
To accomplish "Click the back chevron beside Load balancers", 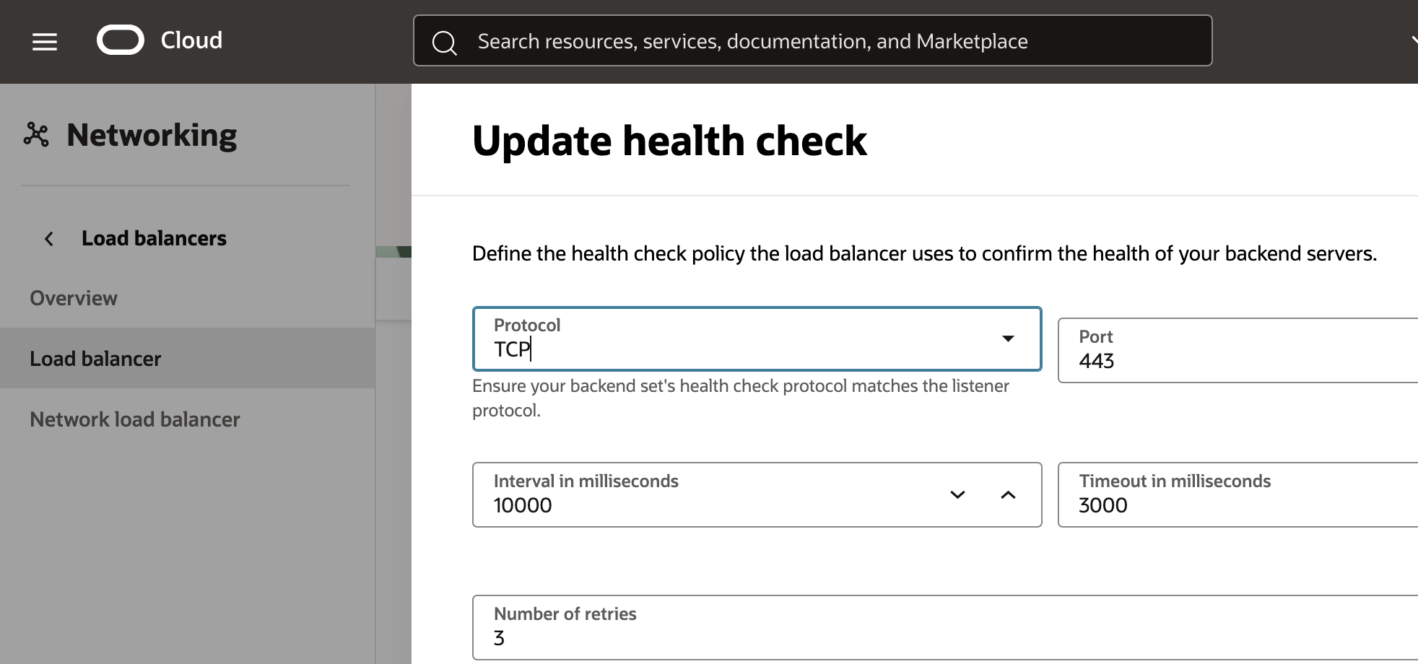I will coord(48,238).
